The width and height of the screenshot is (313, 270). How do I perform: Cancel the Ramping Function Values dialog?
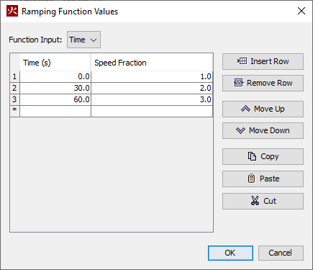[x=281, y=253]
